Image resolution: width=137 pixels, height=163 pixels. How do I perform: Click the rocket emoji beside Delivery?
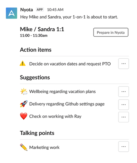coord(24,104)
